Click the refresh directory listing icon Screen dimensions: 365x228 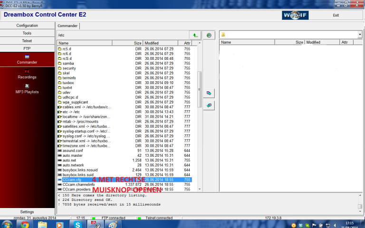(208, 35)
